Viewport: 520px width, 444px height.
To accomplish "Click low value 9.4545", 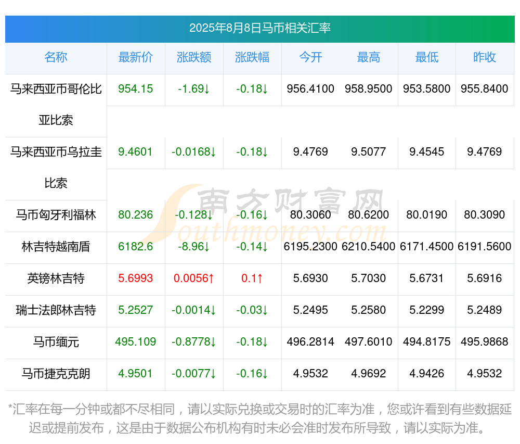I will pyautogui.click(x=427, y=152).
